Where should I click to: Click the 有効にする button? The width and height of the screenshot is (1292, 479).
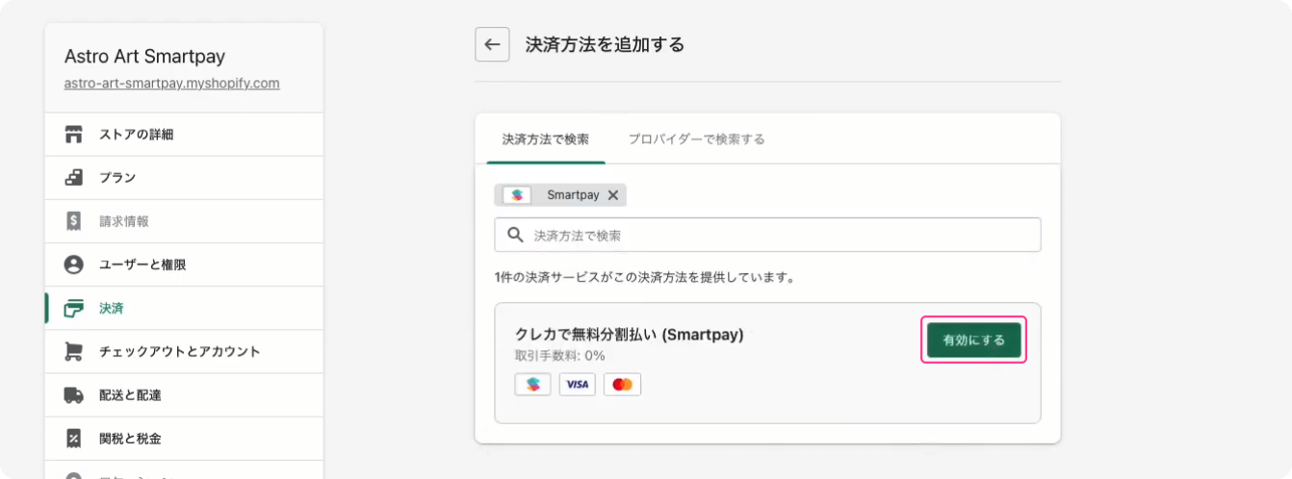[x=974, y=340]
